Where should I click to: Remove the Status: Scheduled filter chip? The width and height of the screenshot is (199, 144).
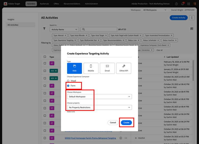pos(158,40)
